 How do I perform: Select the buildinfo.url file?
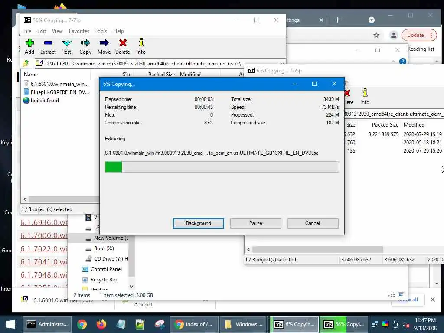tap(41, 100)
